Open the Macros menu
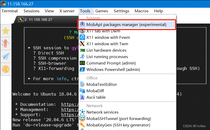Viewport: 210px width, 130px height. 142,11
